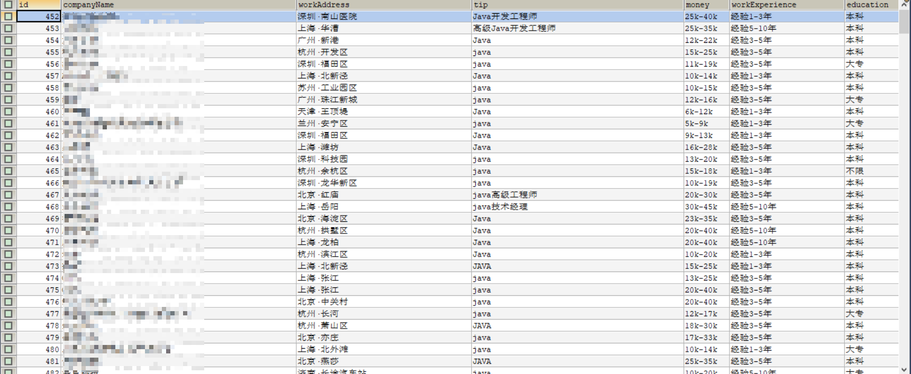Select the cell '杭州·余杭区'
The image size is (911, 374).
(x=384, y=171)
